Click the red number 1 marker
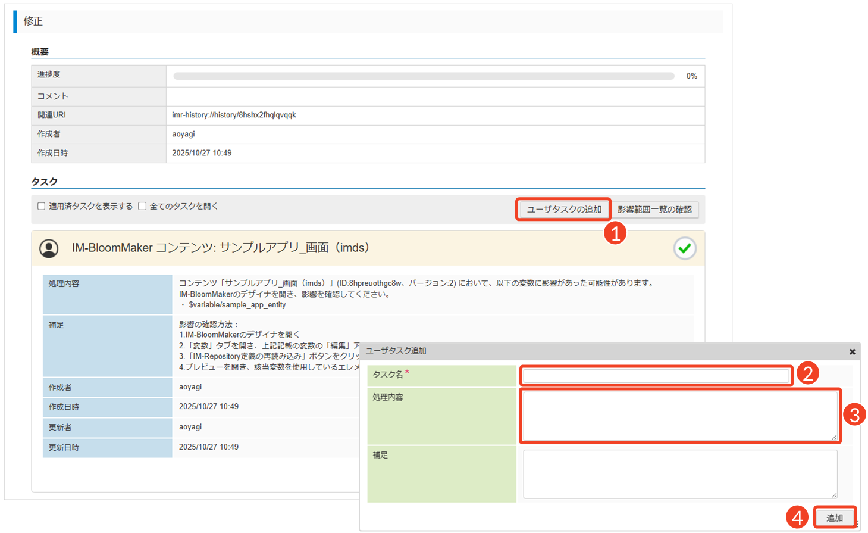Screen dimensions: 868x533 click(615, 233)
